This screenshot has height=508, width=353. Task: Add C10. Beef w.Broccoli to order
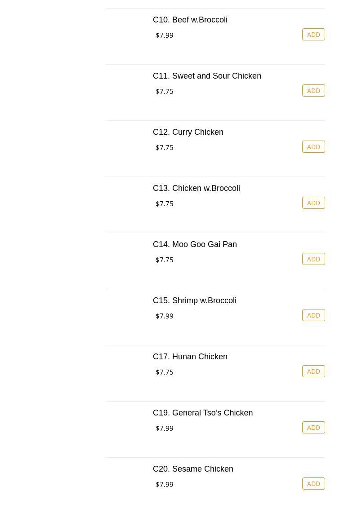(313, 35)
